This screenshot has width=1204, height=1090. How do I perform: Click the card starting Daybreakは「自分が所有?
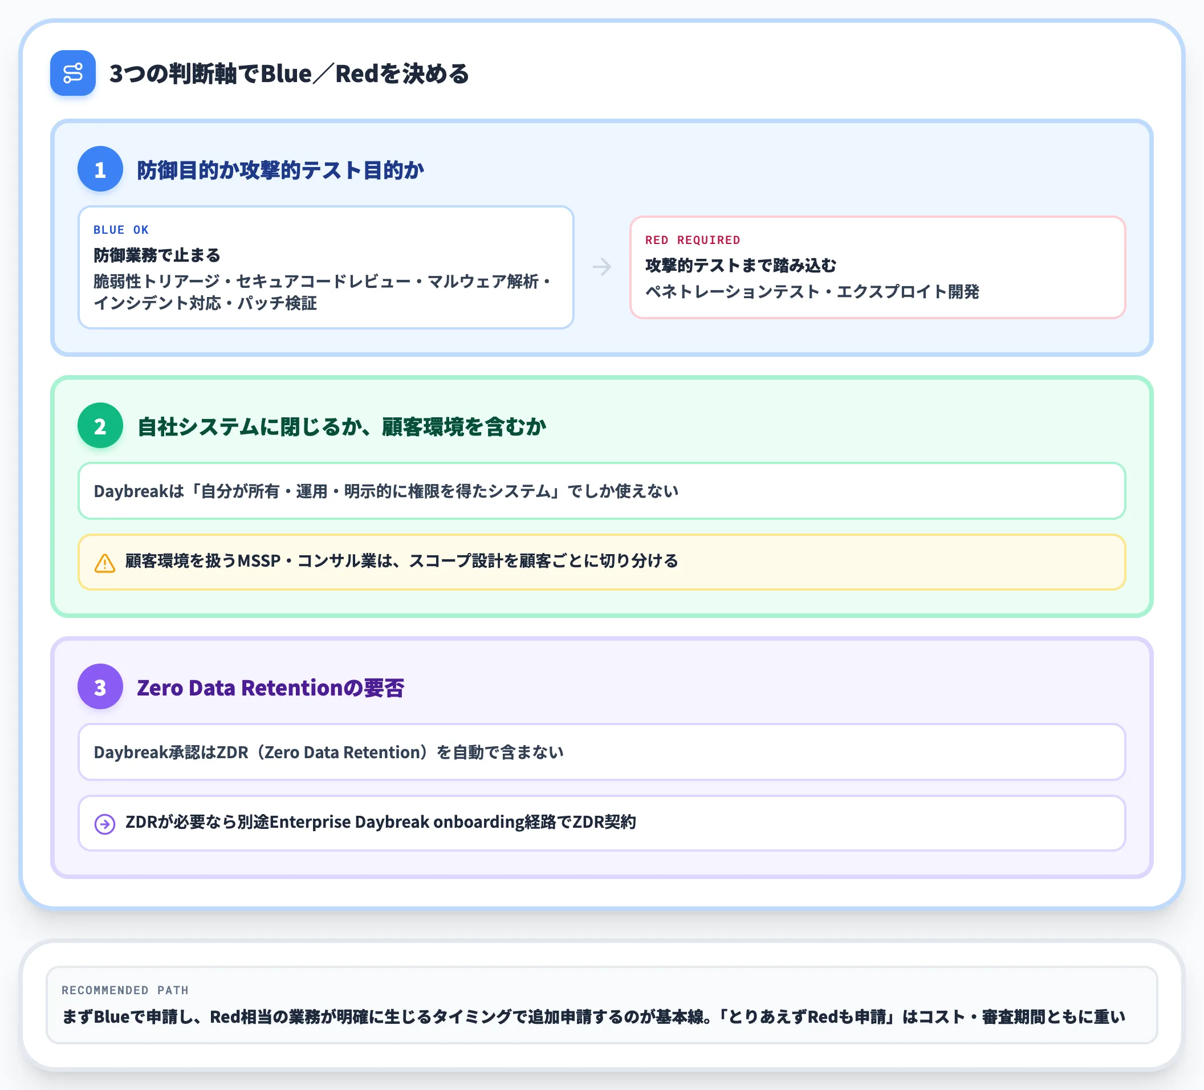602,491
